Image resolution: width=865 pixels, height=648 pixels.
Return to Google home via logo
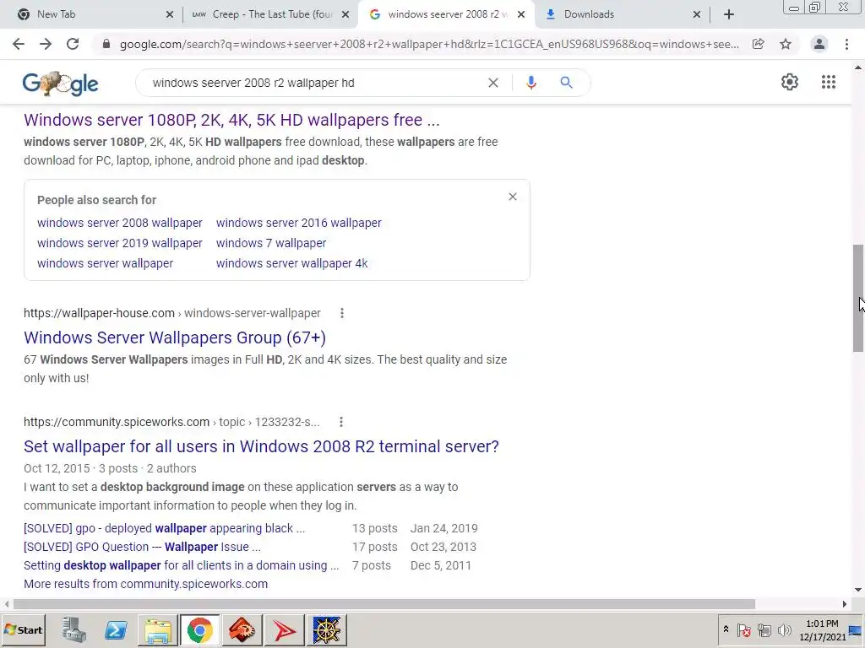60,84
